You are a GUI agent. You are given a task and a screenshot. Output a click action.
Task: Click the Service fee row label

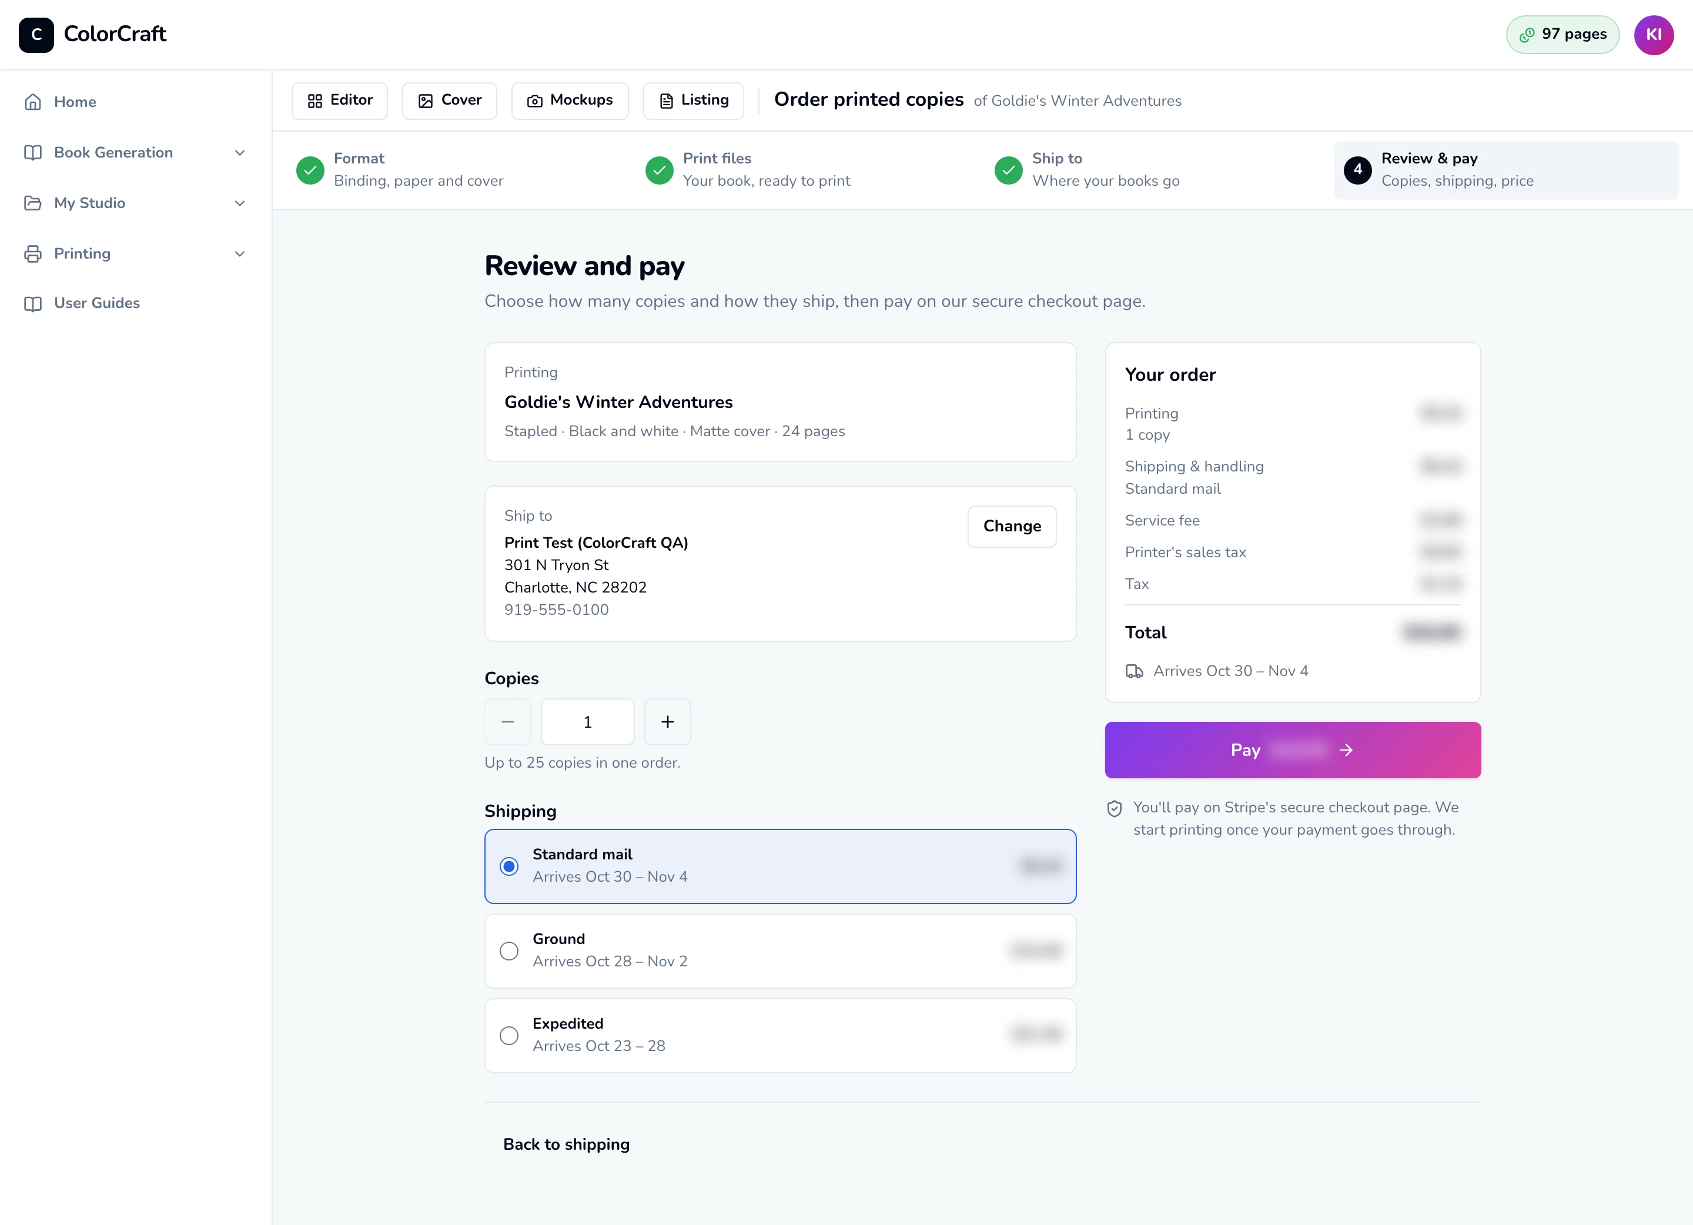pos(1162,520)
